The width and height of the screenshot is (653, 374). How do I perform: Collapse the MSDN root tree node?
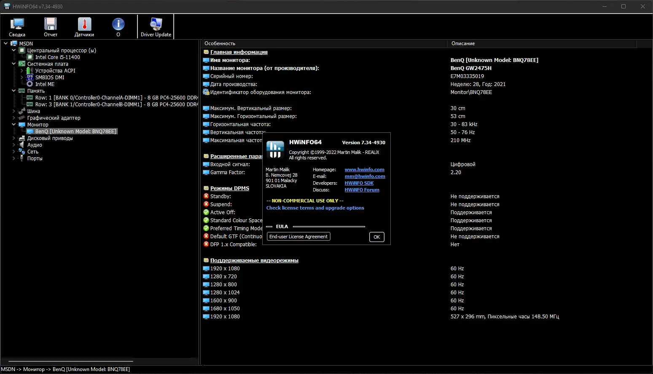(5, 43)
